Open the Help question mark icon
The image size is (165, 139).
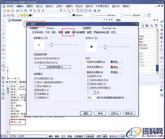click(99, 11)
